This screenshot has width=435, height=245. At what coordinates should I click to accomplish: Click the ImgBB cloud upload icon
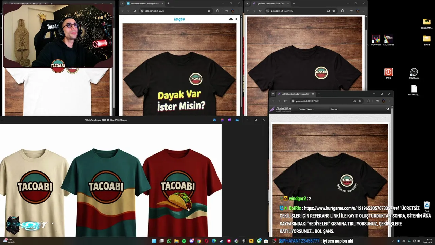(231, 19)
